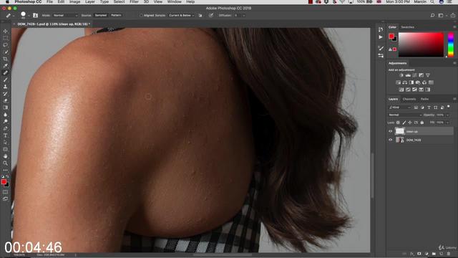Open layer filter Kind dropdown

pyautogui.click(x=399, y=107)
